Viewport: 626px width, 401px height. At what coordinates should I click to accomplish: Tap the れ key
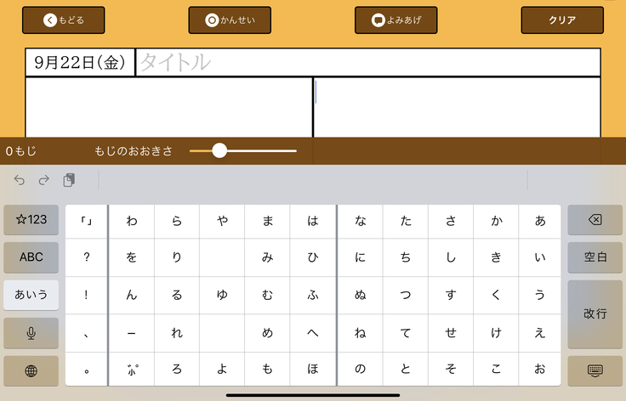click(177, 333)
